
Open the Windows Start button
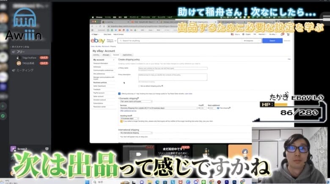point(87,182)
